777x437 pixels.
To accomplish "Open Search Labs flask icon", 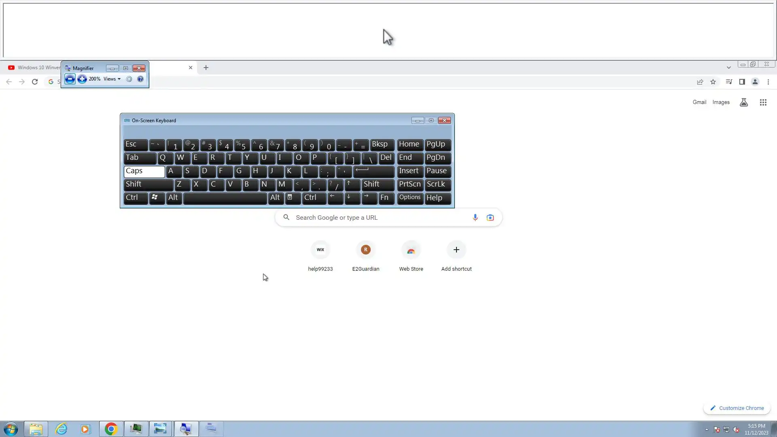I will [x=743, y=102].
